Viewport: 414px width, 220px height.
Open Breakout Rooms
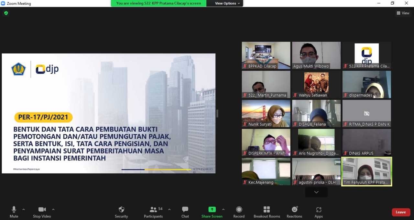pos(267,212)
